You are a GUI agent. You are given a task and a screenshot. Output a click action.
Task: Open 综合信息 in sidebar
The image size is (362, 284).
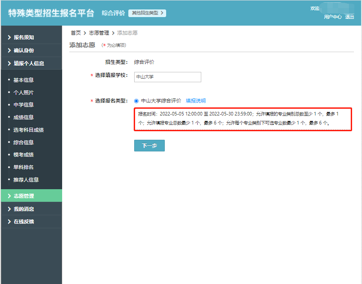click(23, 142)
